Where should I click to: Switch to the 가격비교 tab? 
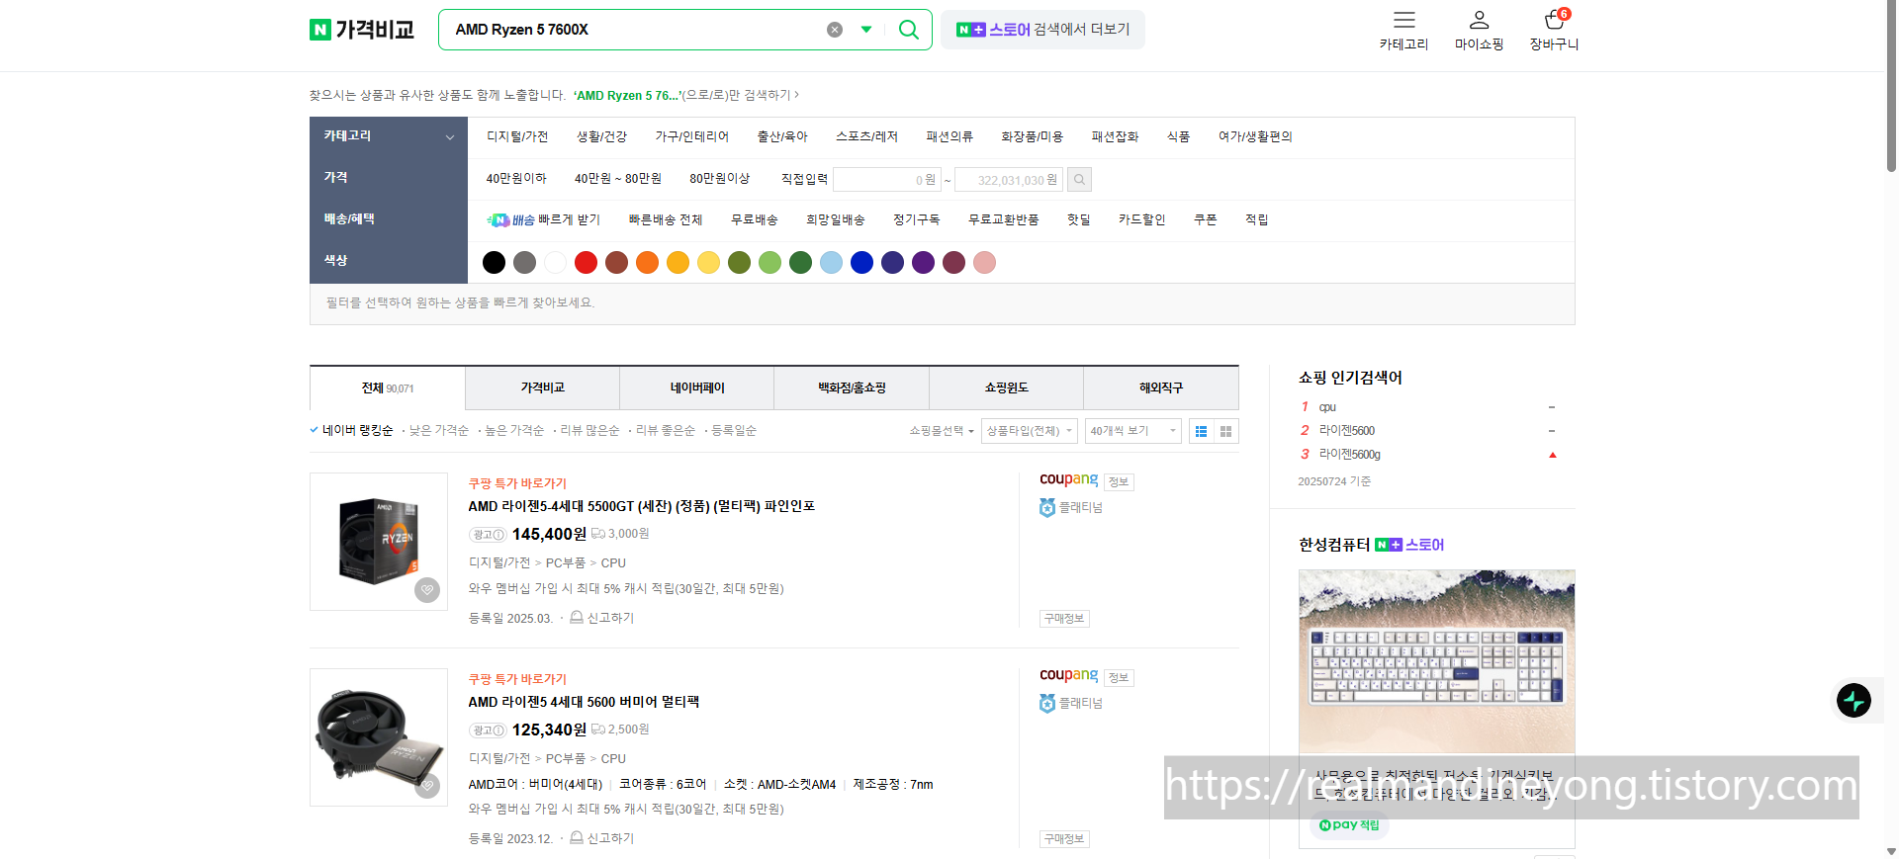point(542,387)
